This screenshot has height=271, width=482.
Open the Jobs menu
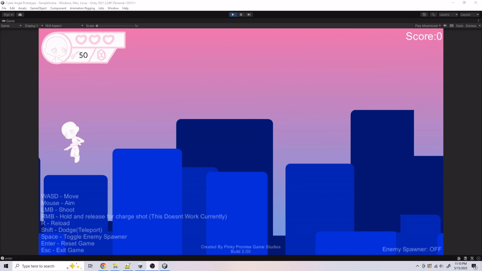101,8
